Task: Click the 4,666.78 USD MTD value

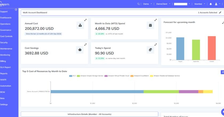Action: point(107,28)
